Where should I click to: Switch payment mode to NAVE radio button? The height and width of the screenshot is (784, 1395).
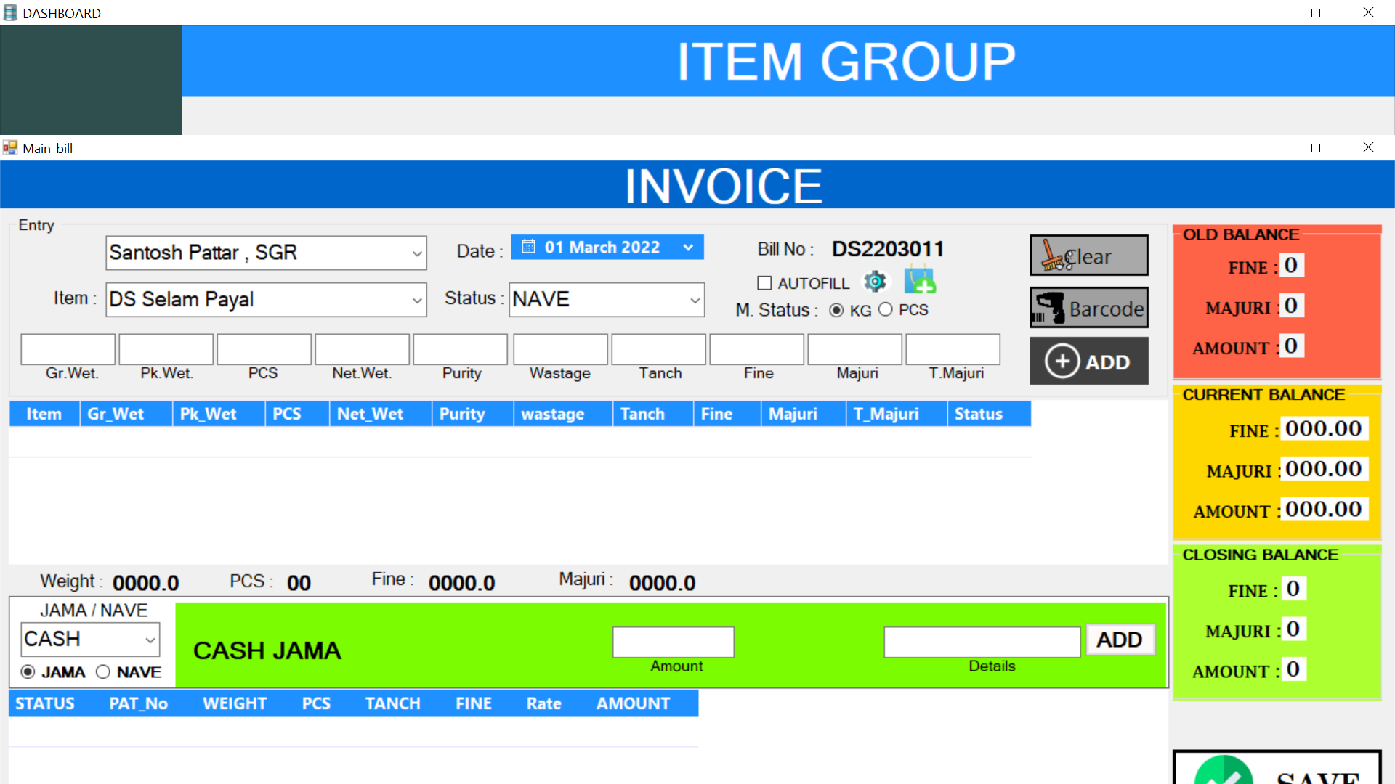[x=102, y=671]
